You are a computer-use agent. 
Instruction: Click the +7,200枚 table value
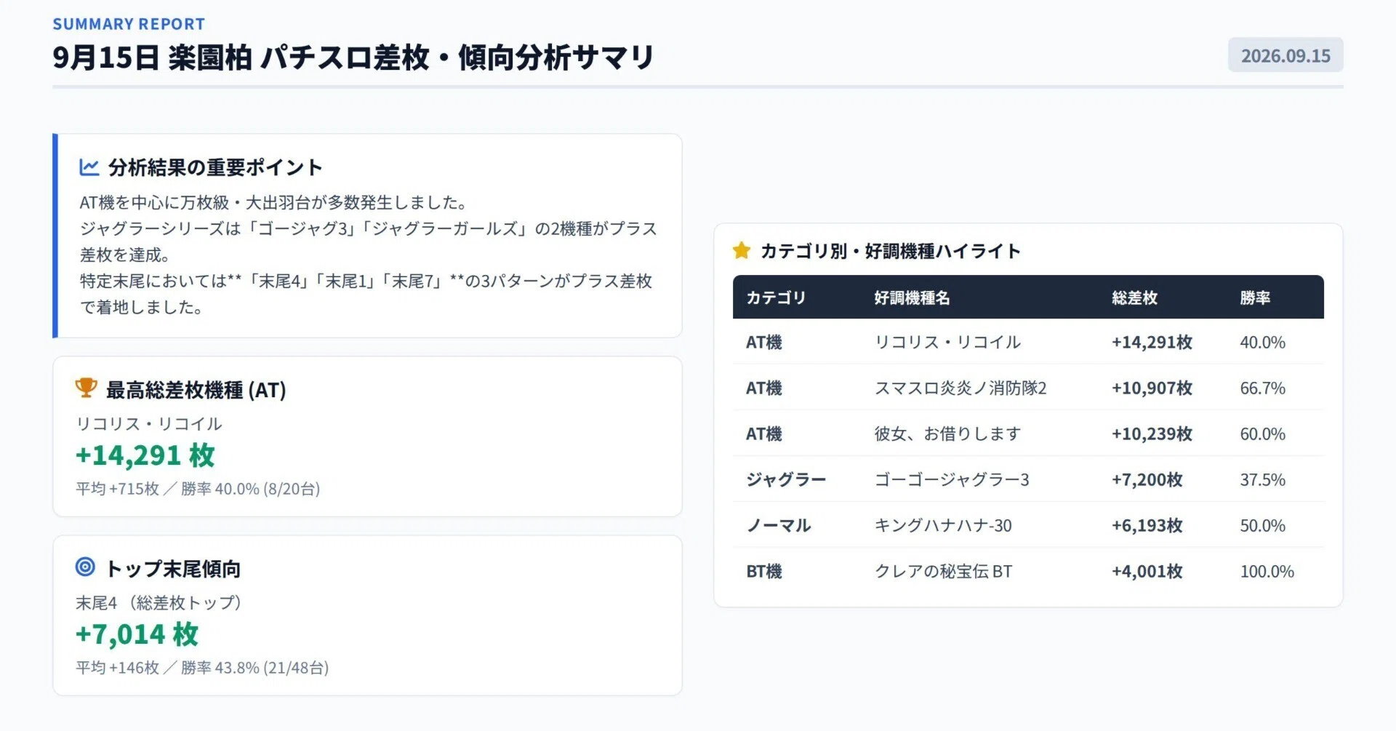tap(1147, 479)
